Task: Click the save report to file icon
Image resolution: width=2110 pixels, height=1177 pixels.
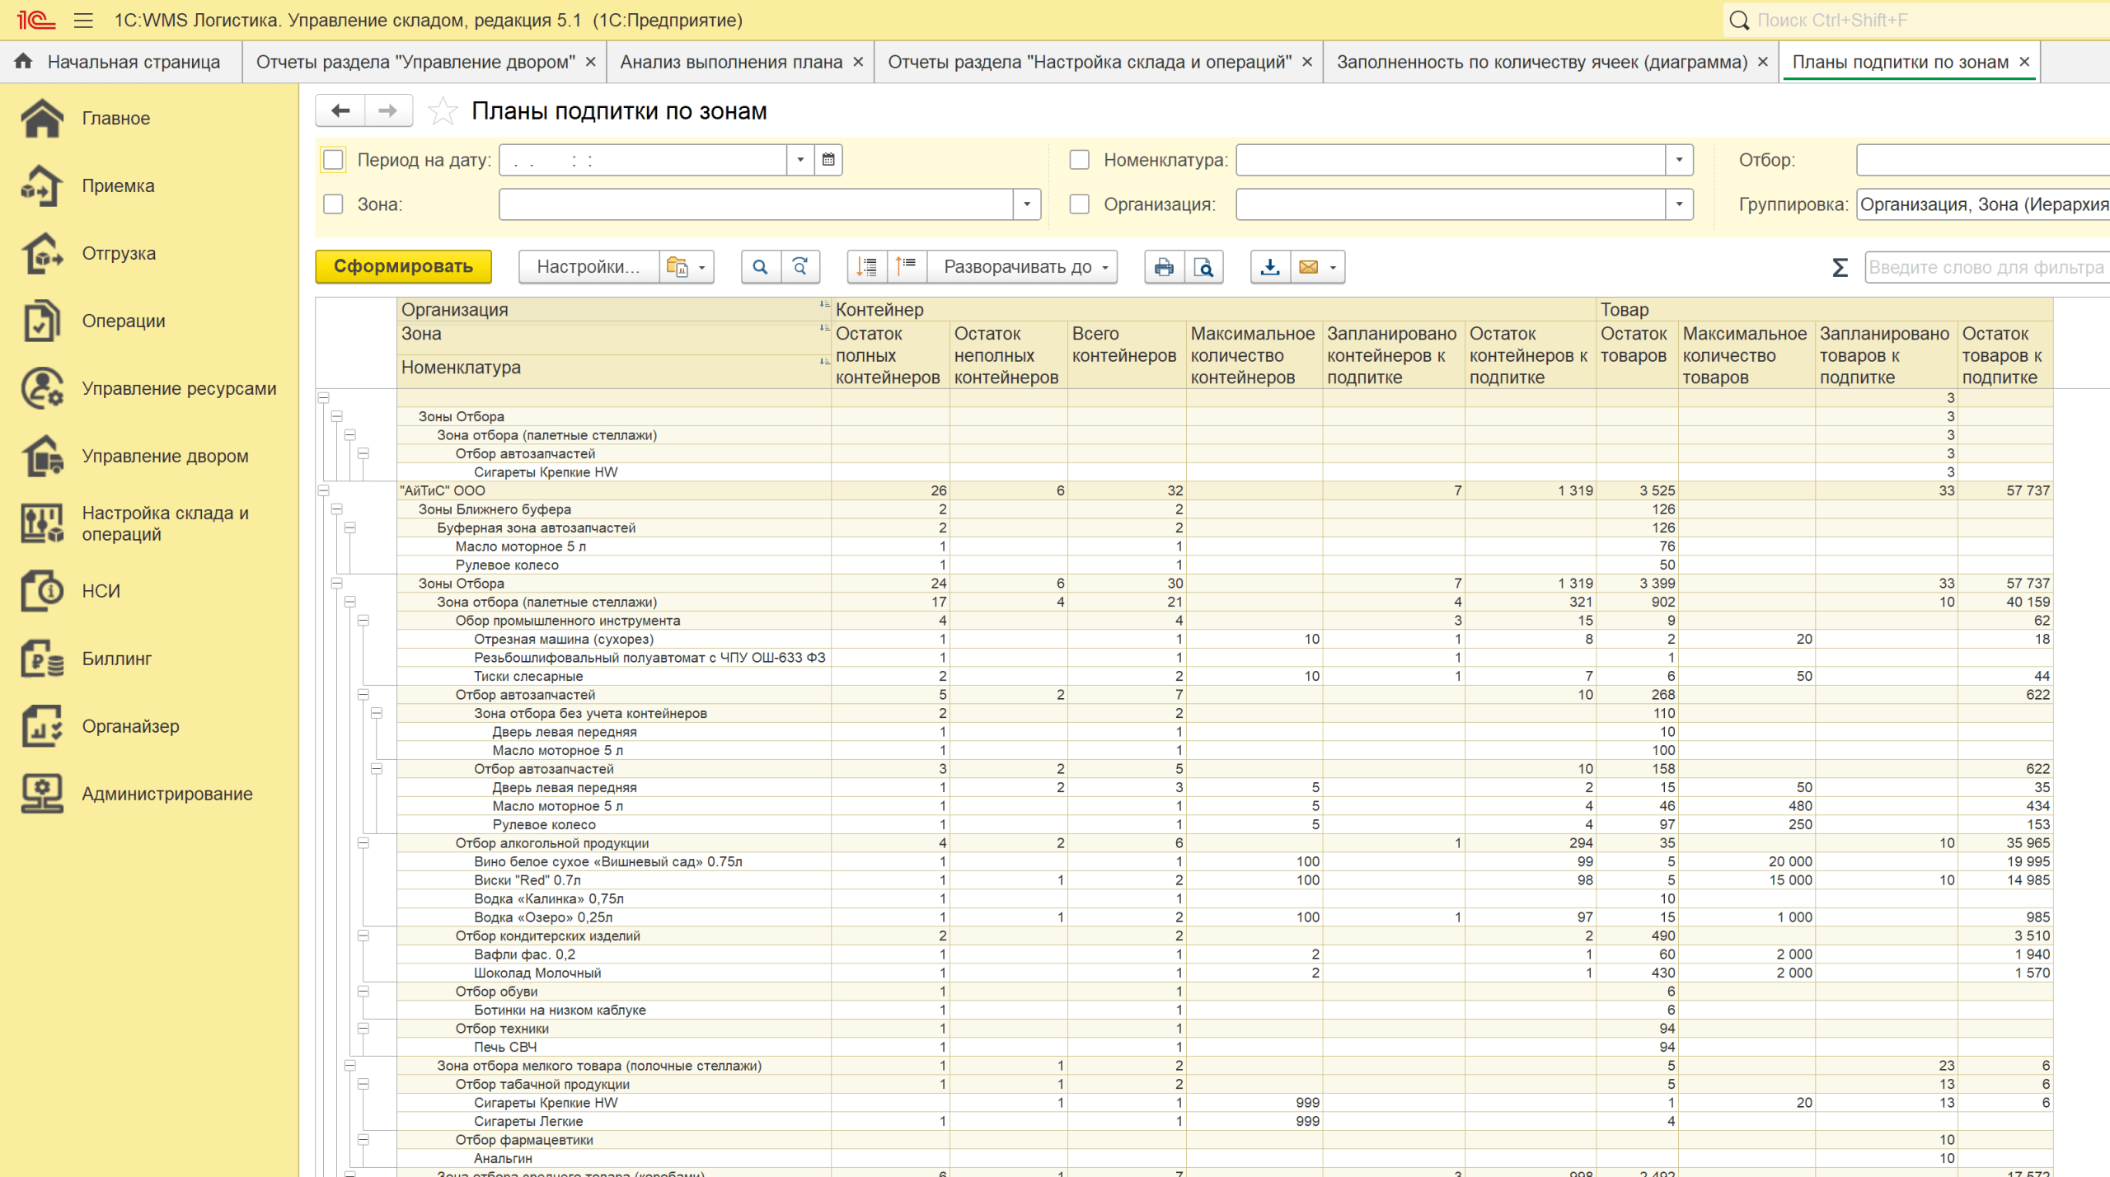Action: point(1269,267)
